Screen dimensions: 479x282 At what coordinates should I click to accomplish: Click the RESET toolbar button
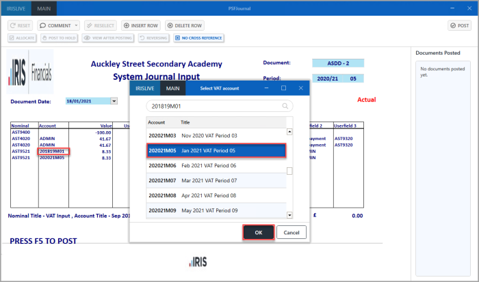[20, 26]
